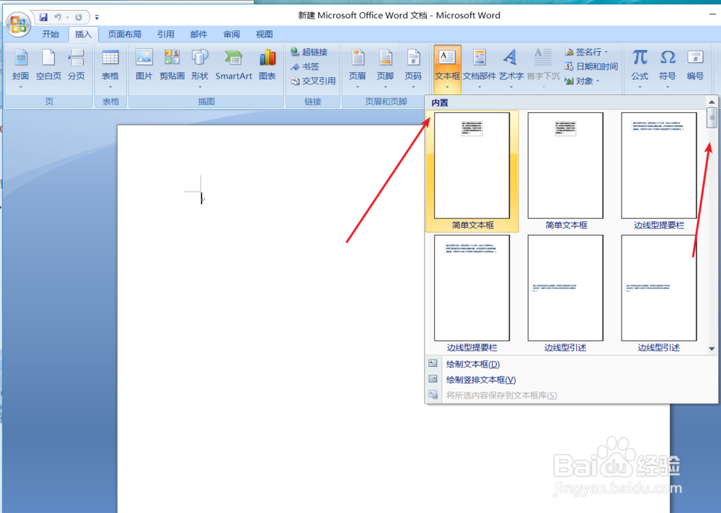Insert a Picture from the ribbon

pyautogui.click(x=143, y=65)
